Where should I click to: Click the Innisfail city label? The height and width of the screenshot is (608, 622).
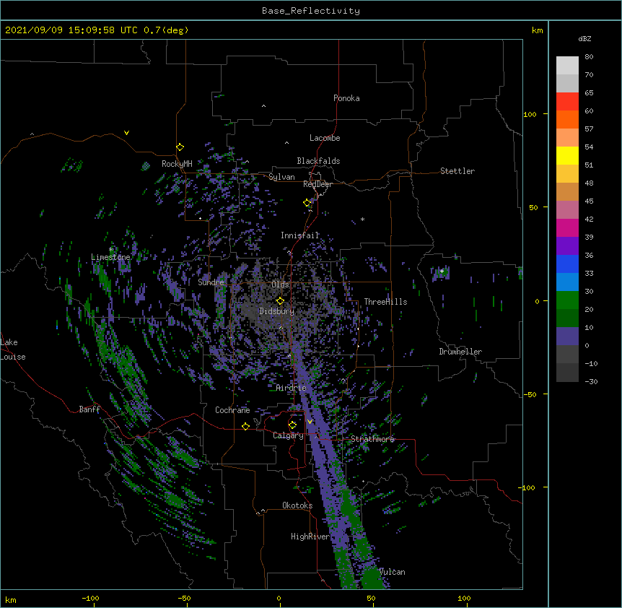coord(300,235)
